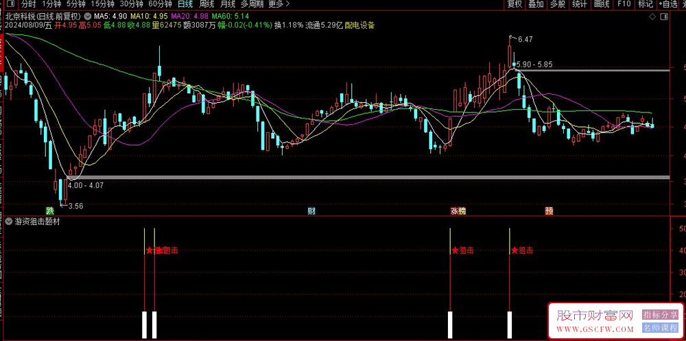
Task: Click the 流通5.29亿 value
Action: [x=324, y=25]
